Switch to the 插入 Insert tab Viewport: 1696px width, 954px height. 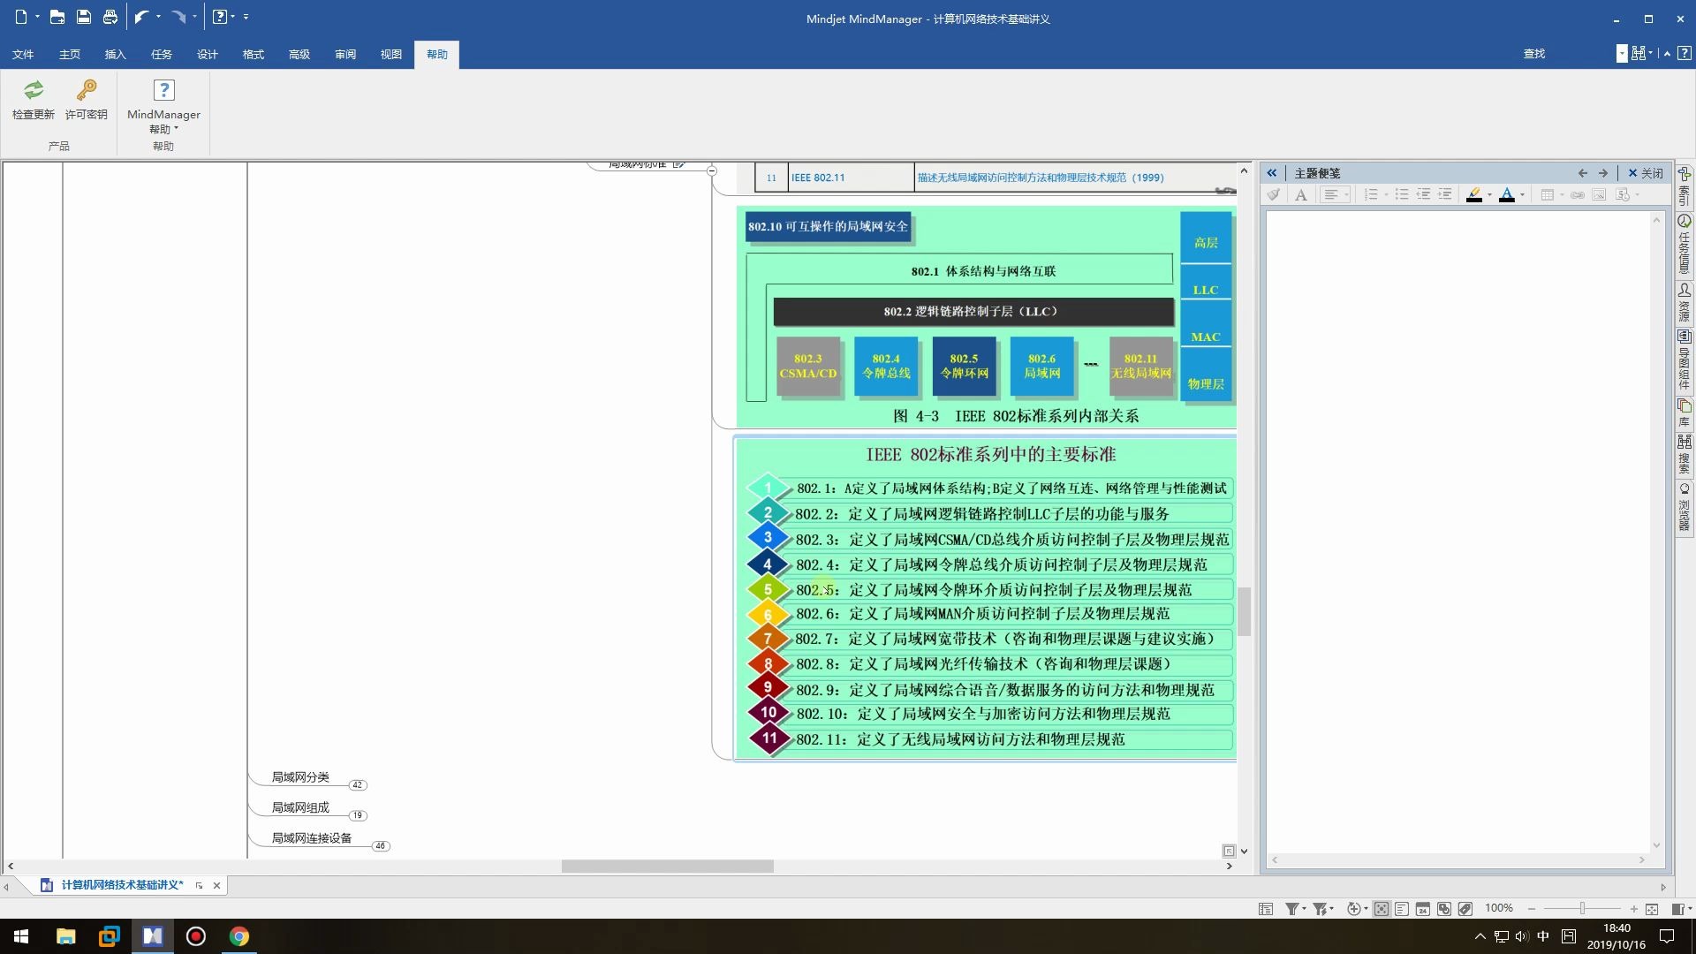[x=116, y=55]
